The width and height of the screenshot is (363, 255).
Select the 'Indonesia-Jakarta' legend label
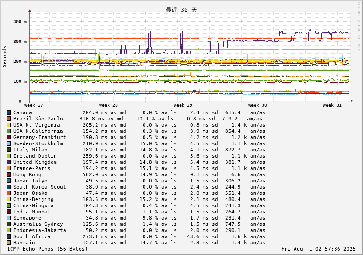(40, 230)
